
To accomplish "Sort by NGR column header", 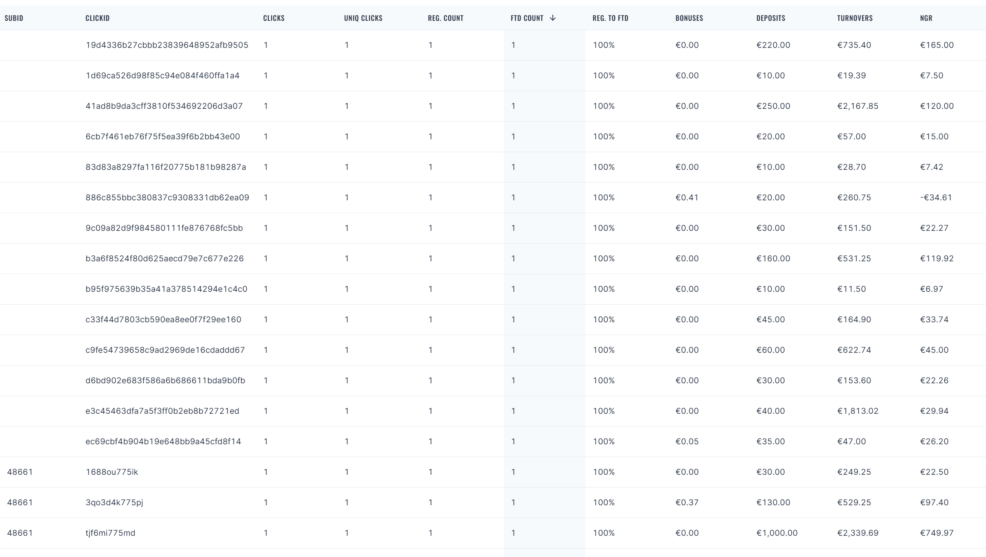I will click(x=926, y=18).
